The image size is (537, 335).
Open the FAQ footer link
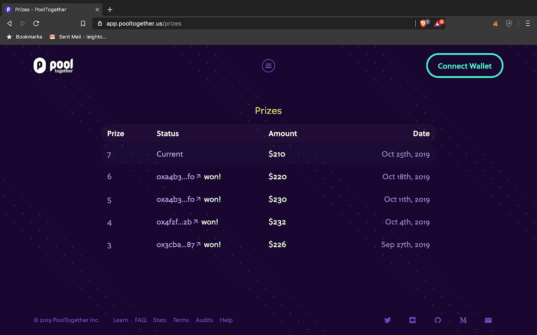tap(141, 320)
